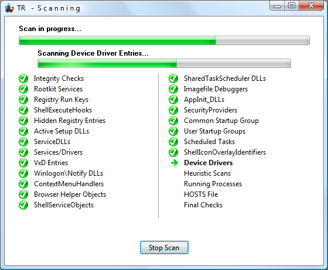Click the checkmark icon next to Rootkit Services
Viewport: 328px width, 270px height.
click(23, 89)
